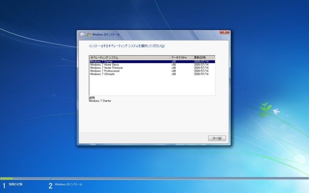309x193 pixels.
Task: Click date cell of Windows 7 Professional
Action: click(201, 71)
